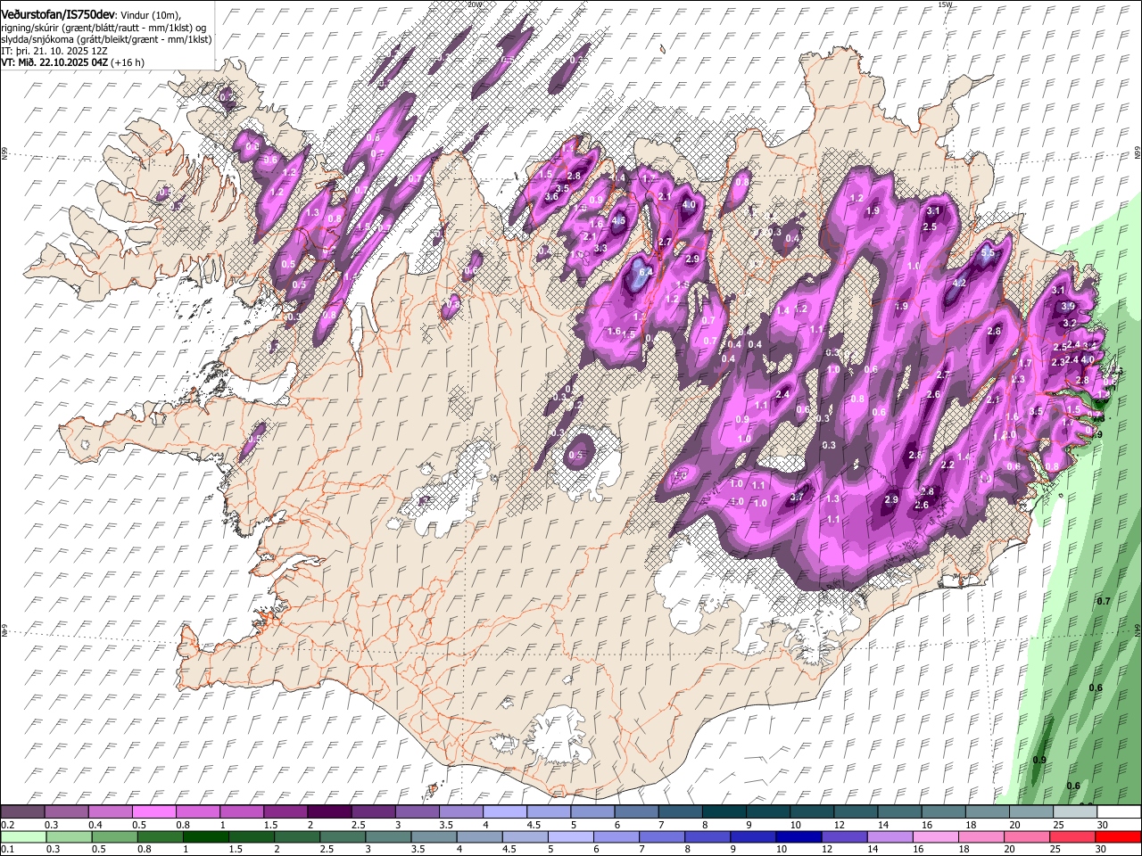The image size is (1142, 856).
Task: Pick the snow legend swatch labelled 0.2
Action: pyautogui.click(x=22, y=812)
